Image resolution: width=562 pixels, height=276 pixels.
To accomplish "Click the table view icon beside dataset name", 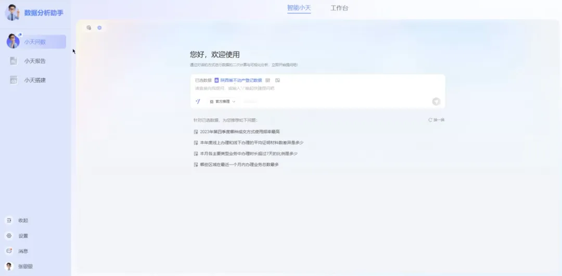I will click(268, 80).
